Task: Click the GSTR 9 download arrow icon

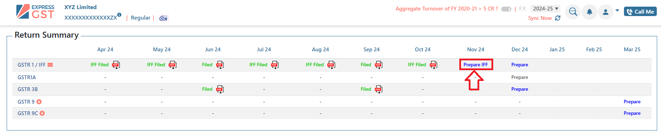Action: tap(39, 102)
